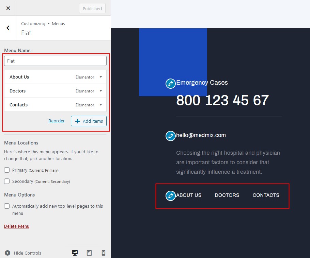Screen dimensions: 310x258
Task: Expand the Doctors menu item arrow
Action: pos(101,91)
